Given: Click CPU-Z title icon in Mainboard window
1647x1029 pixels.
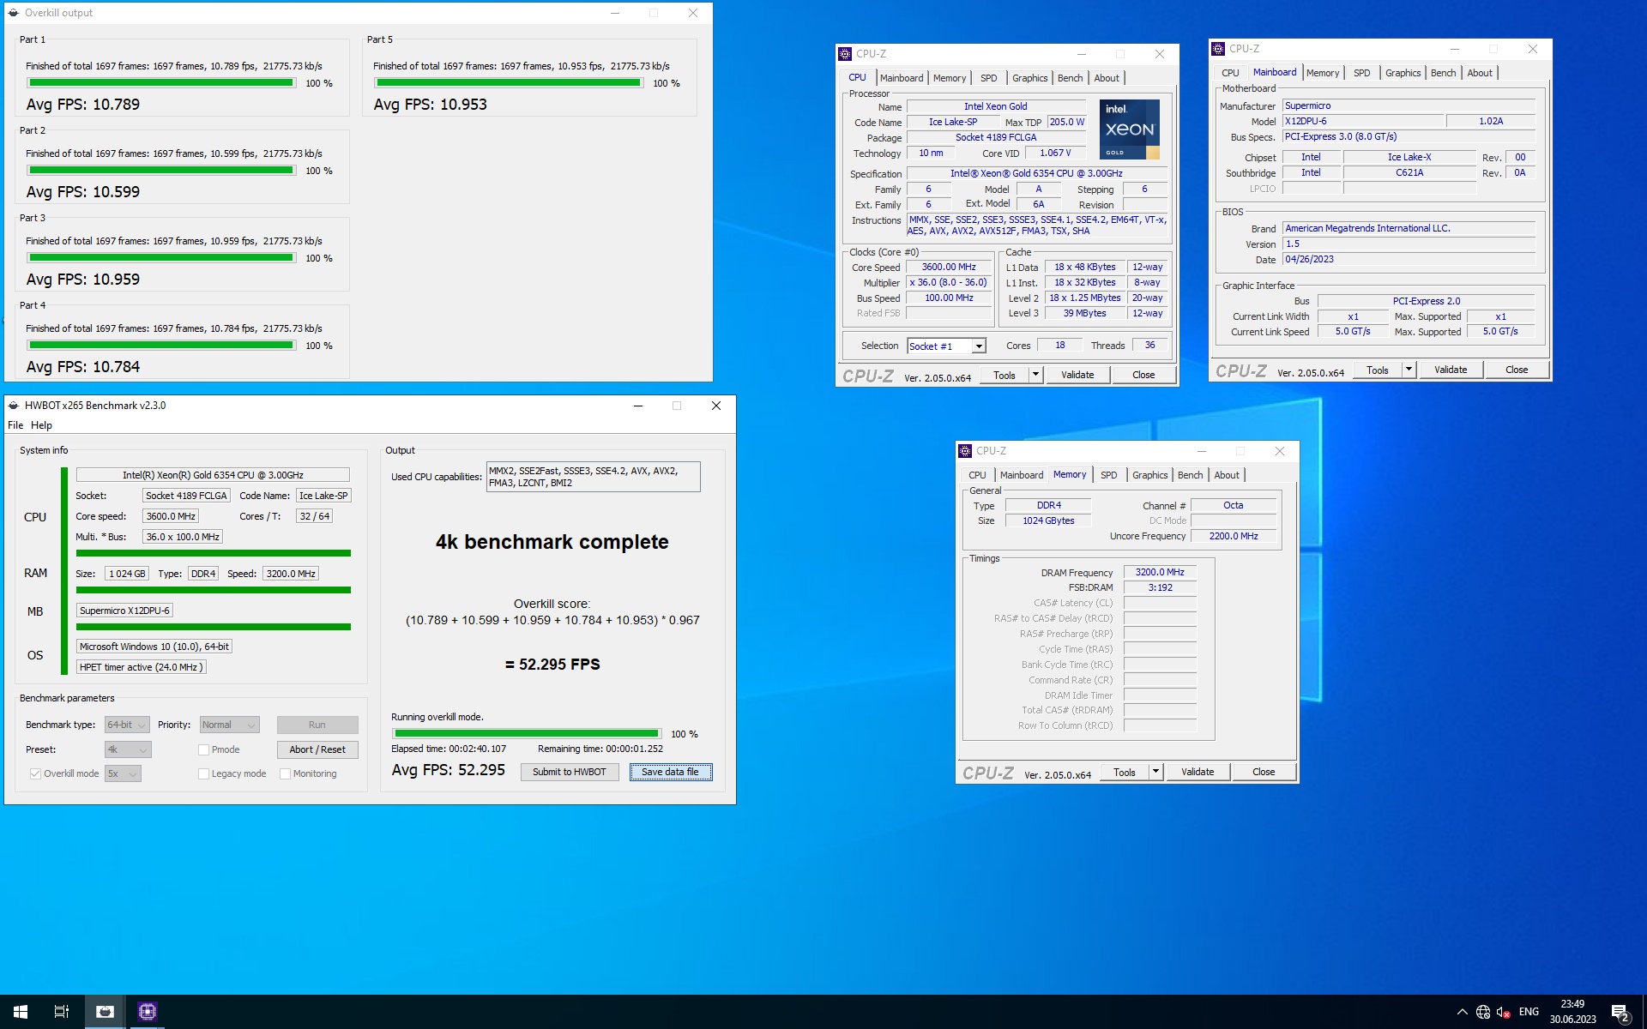Looking at the screenshot, I should 1218,49.
